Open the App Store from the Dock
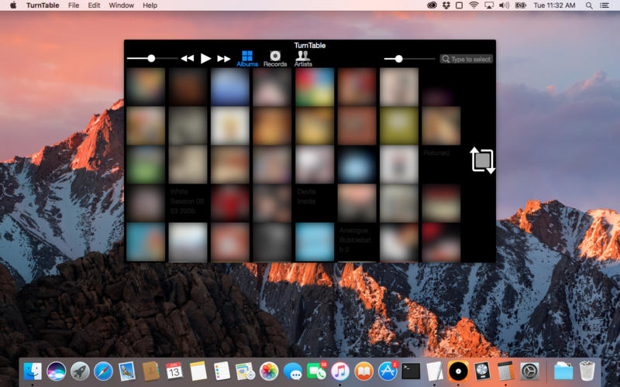Viewport: 620px width, 387px height. 387,372
